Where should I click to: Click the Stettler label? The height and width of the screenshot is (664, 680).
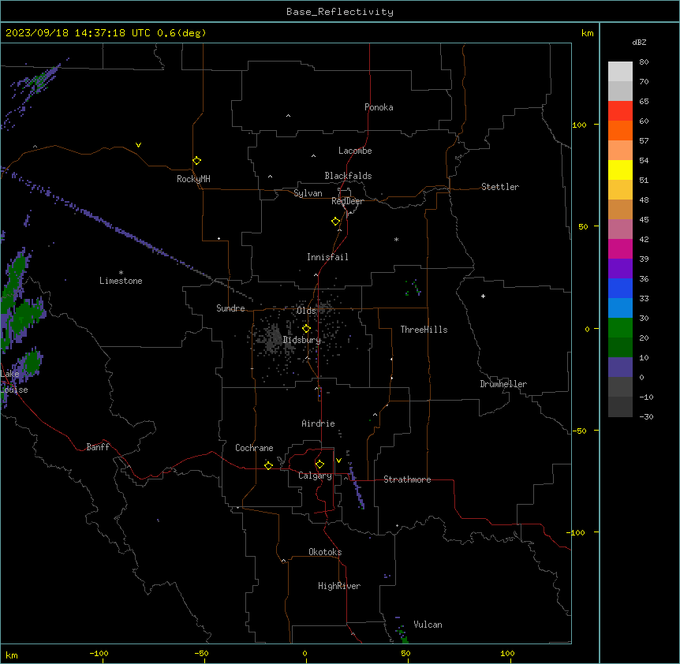tap(500, 187)
